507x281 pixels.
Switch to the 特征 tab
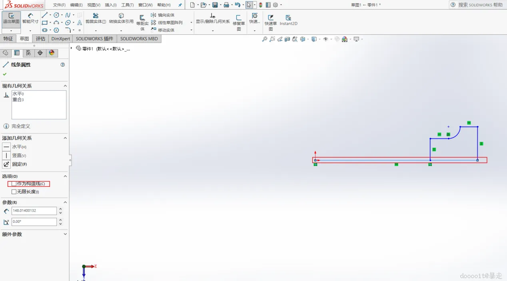[8, 39]
